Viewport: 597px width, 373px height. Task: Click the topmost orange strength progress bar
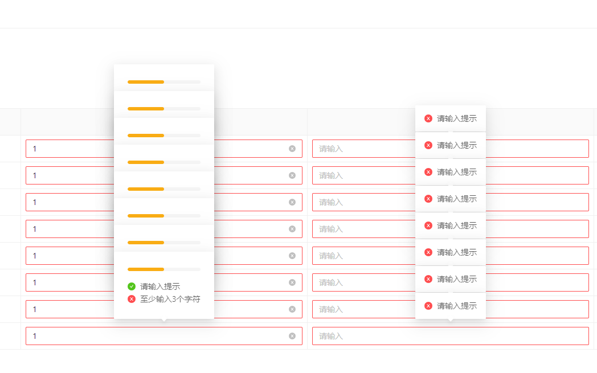[x=164, y=82]
